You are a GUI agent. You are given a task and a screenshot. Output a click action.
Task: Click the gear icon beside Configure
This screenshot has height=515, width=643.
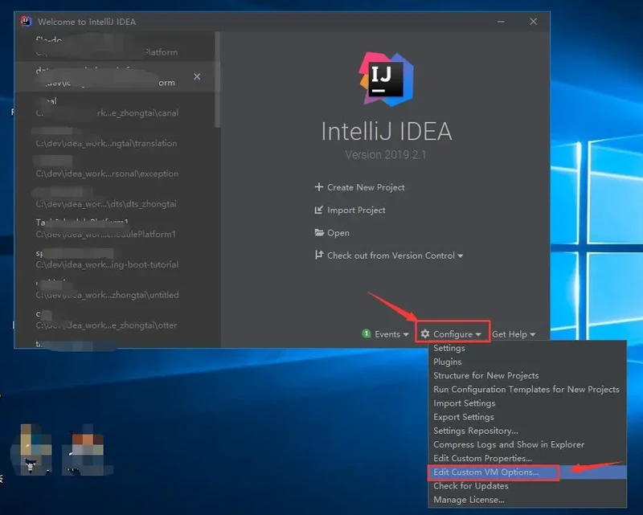click(x=425, y=334)
